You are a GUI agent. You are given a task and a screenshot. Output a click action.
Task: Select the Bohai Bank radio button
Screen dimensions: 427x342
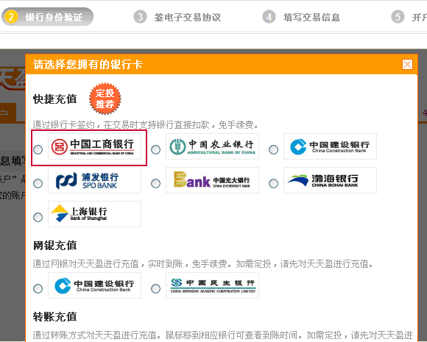coord(273,183)
